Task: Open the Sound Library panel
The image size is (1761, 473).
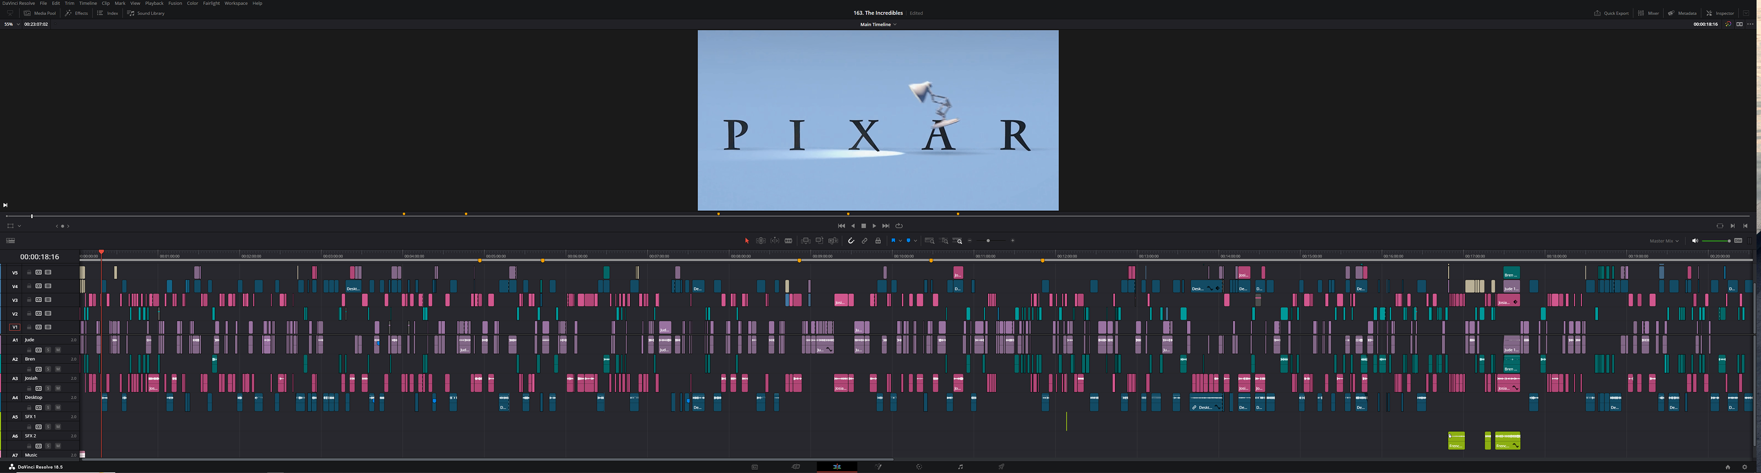Action: click(x=146, y=13)
